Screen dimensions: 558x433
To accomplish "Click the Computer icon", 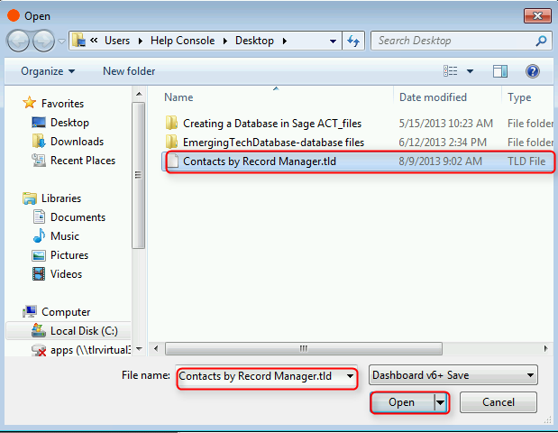I will 30,311.
